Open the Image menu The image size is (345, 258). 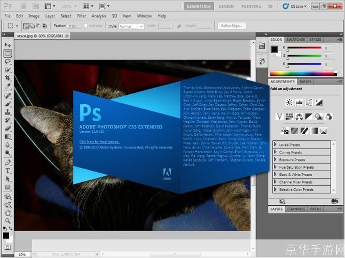(34, 16)
